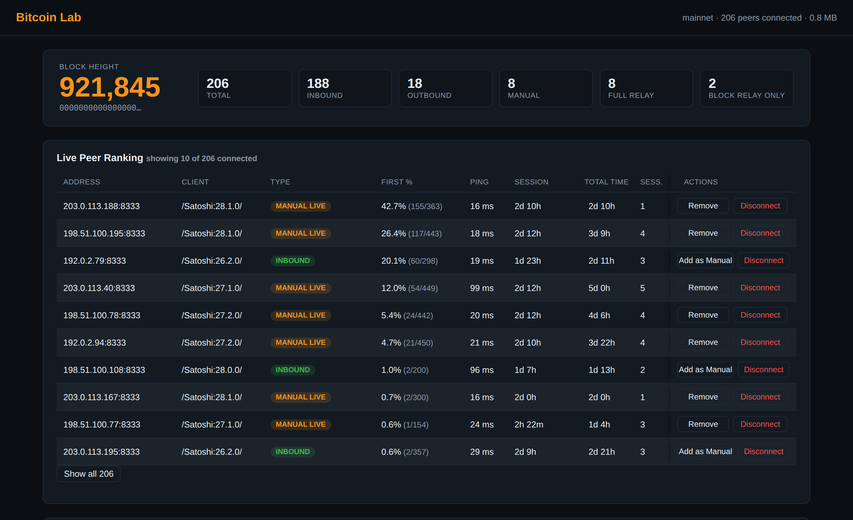Remove manual peer 203.0.113.167:8333
Image resolution: width=853 pixels, height=520 pixels.
coord(703,397)
